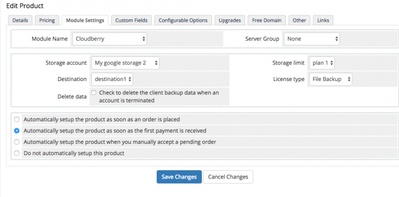Click the Storage limit label
Screen dimensions: 399x197
tap(288, 63)
